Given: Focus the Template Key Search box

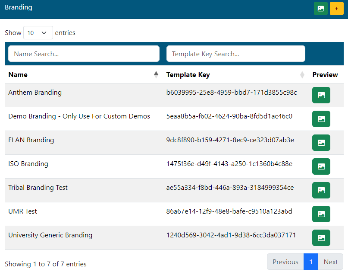Looking at the screenshot, I should click(235, 54).
